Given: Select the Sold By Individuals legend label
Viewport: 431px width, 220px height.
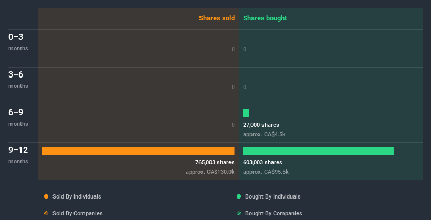Looking at the screenshot, I should point(77,196).
